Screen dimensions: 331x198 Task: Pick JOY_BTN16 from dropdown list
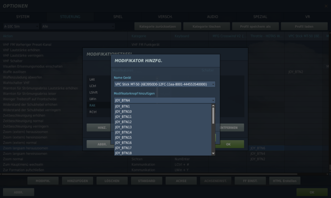pyautogui.click(x=163, y=143)
